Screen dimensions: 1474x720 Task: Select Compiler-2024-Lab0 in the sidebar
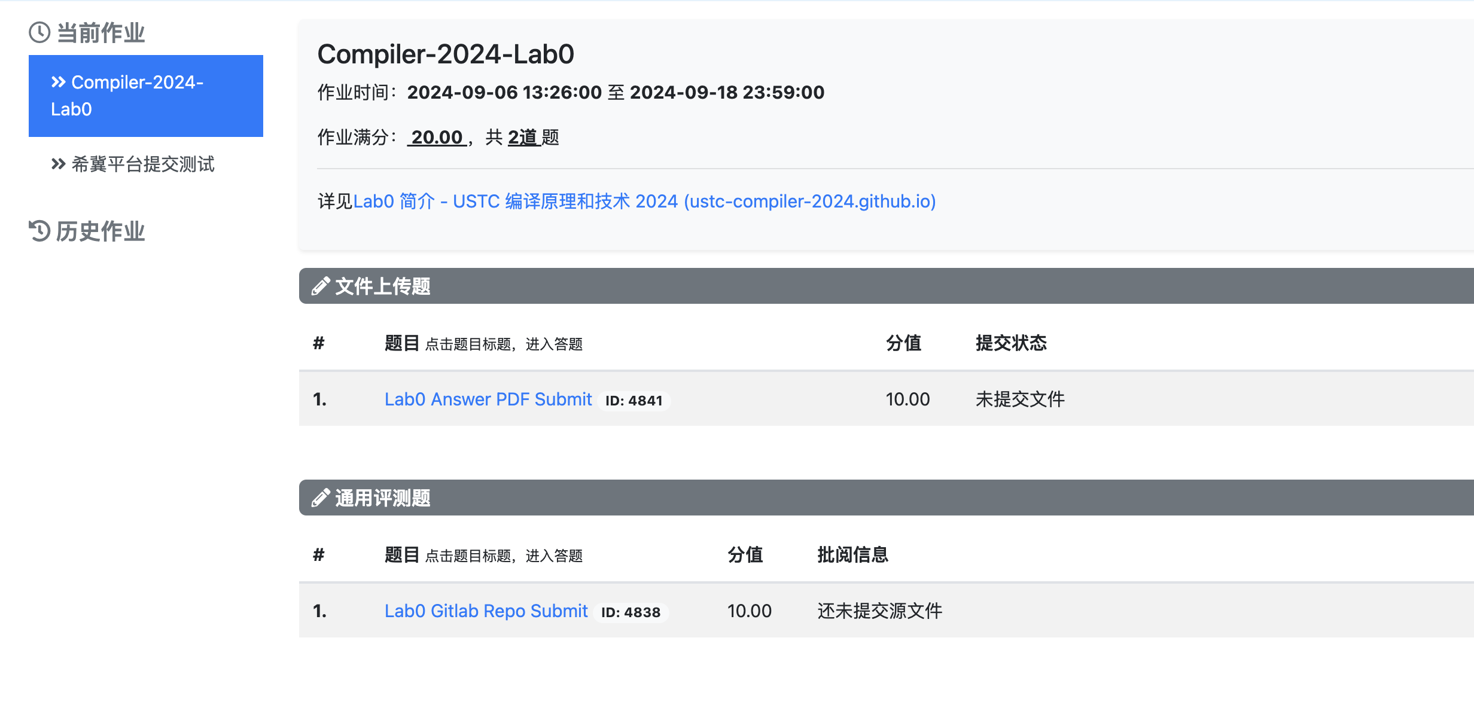146,96
